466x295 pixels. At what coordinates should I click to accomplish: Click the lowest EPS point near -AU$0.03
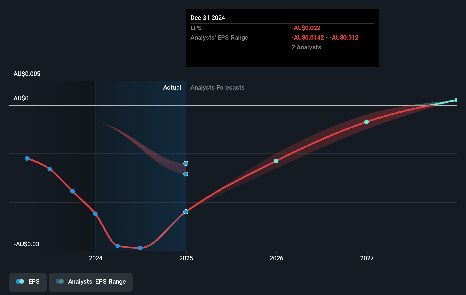click(x=140, y=248)
